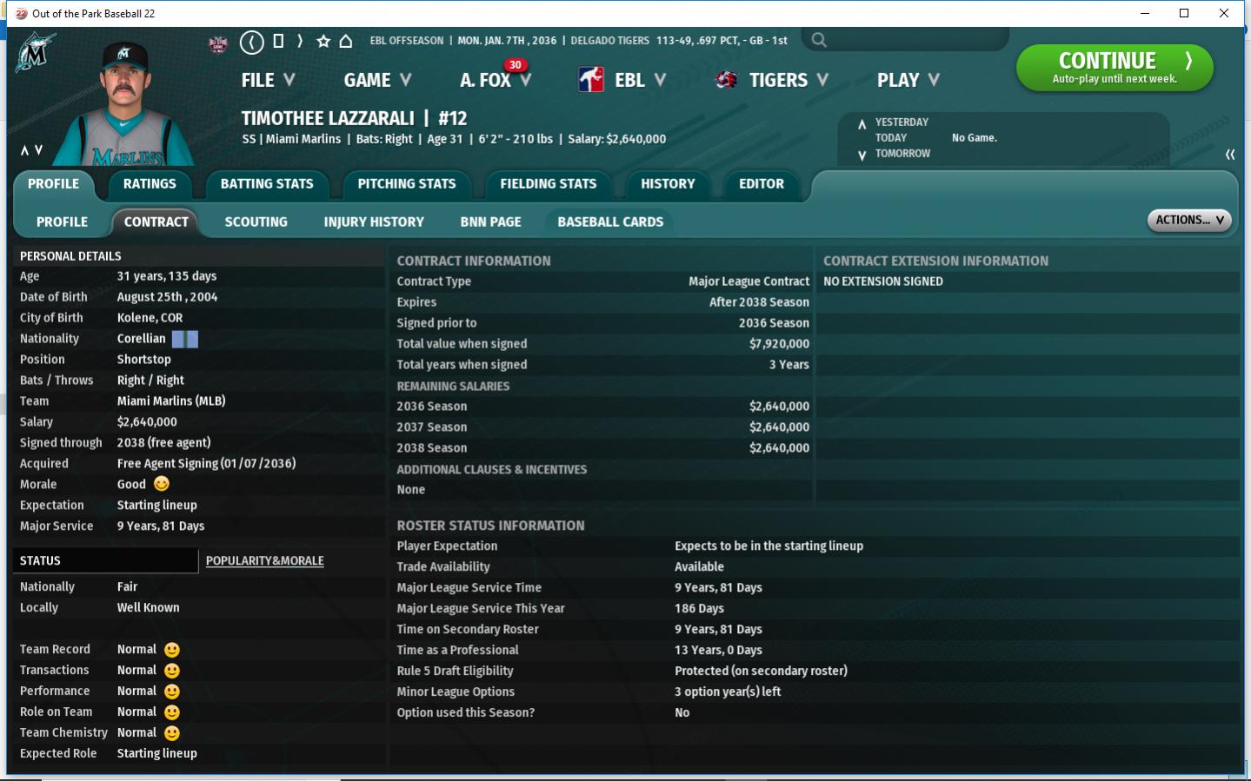
Task: Select next player with down arrow
Action: [38, 150]
